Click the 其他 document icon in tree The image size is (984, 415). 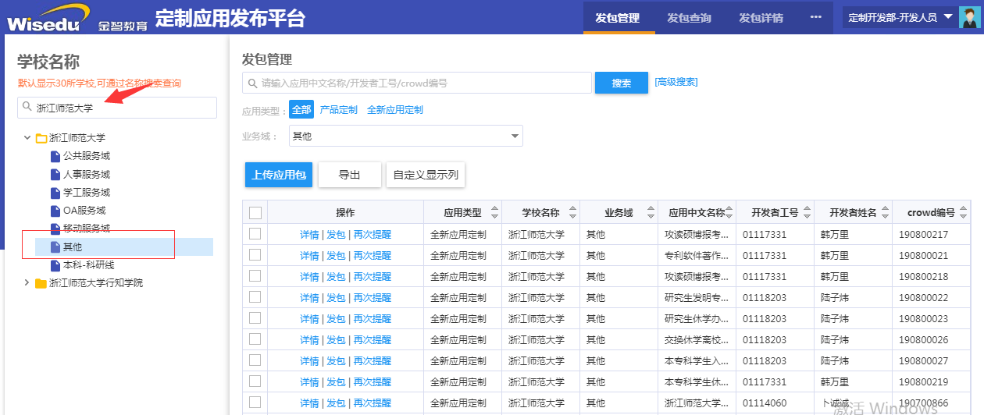click(x=55, y=247)
